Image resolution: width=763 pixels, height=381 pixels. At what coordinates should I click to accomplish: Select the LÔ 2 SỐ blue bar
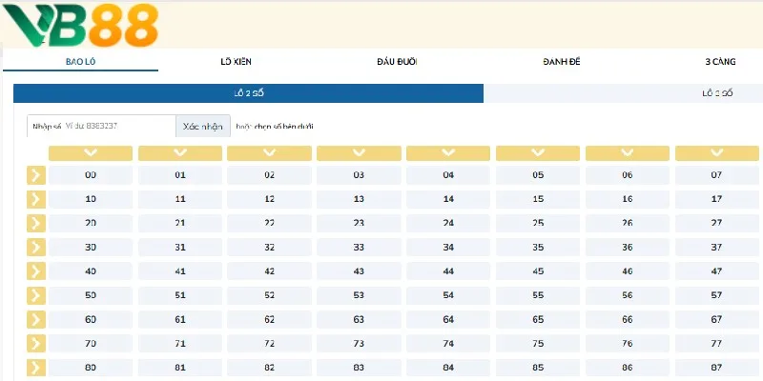(x=248, y=93)
